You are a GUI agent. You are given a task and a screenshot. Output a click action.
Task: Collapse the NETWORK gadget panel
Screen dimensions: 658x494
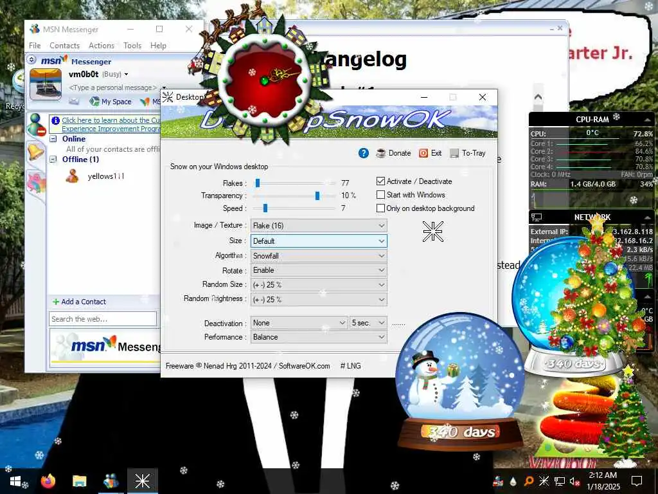[x=648, y=217]
